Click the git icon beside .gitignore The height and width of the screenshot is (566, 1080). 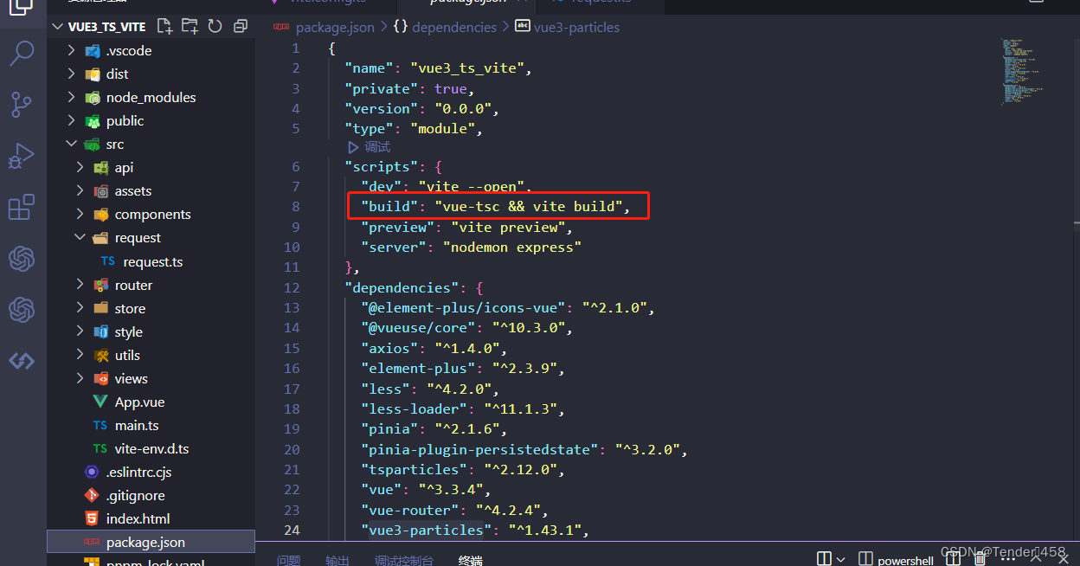pos(92,495)
